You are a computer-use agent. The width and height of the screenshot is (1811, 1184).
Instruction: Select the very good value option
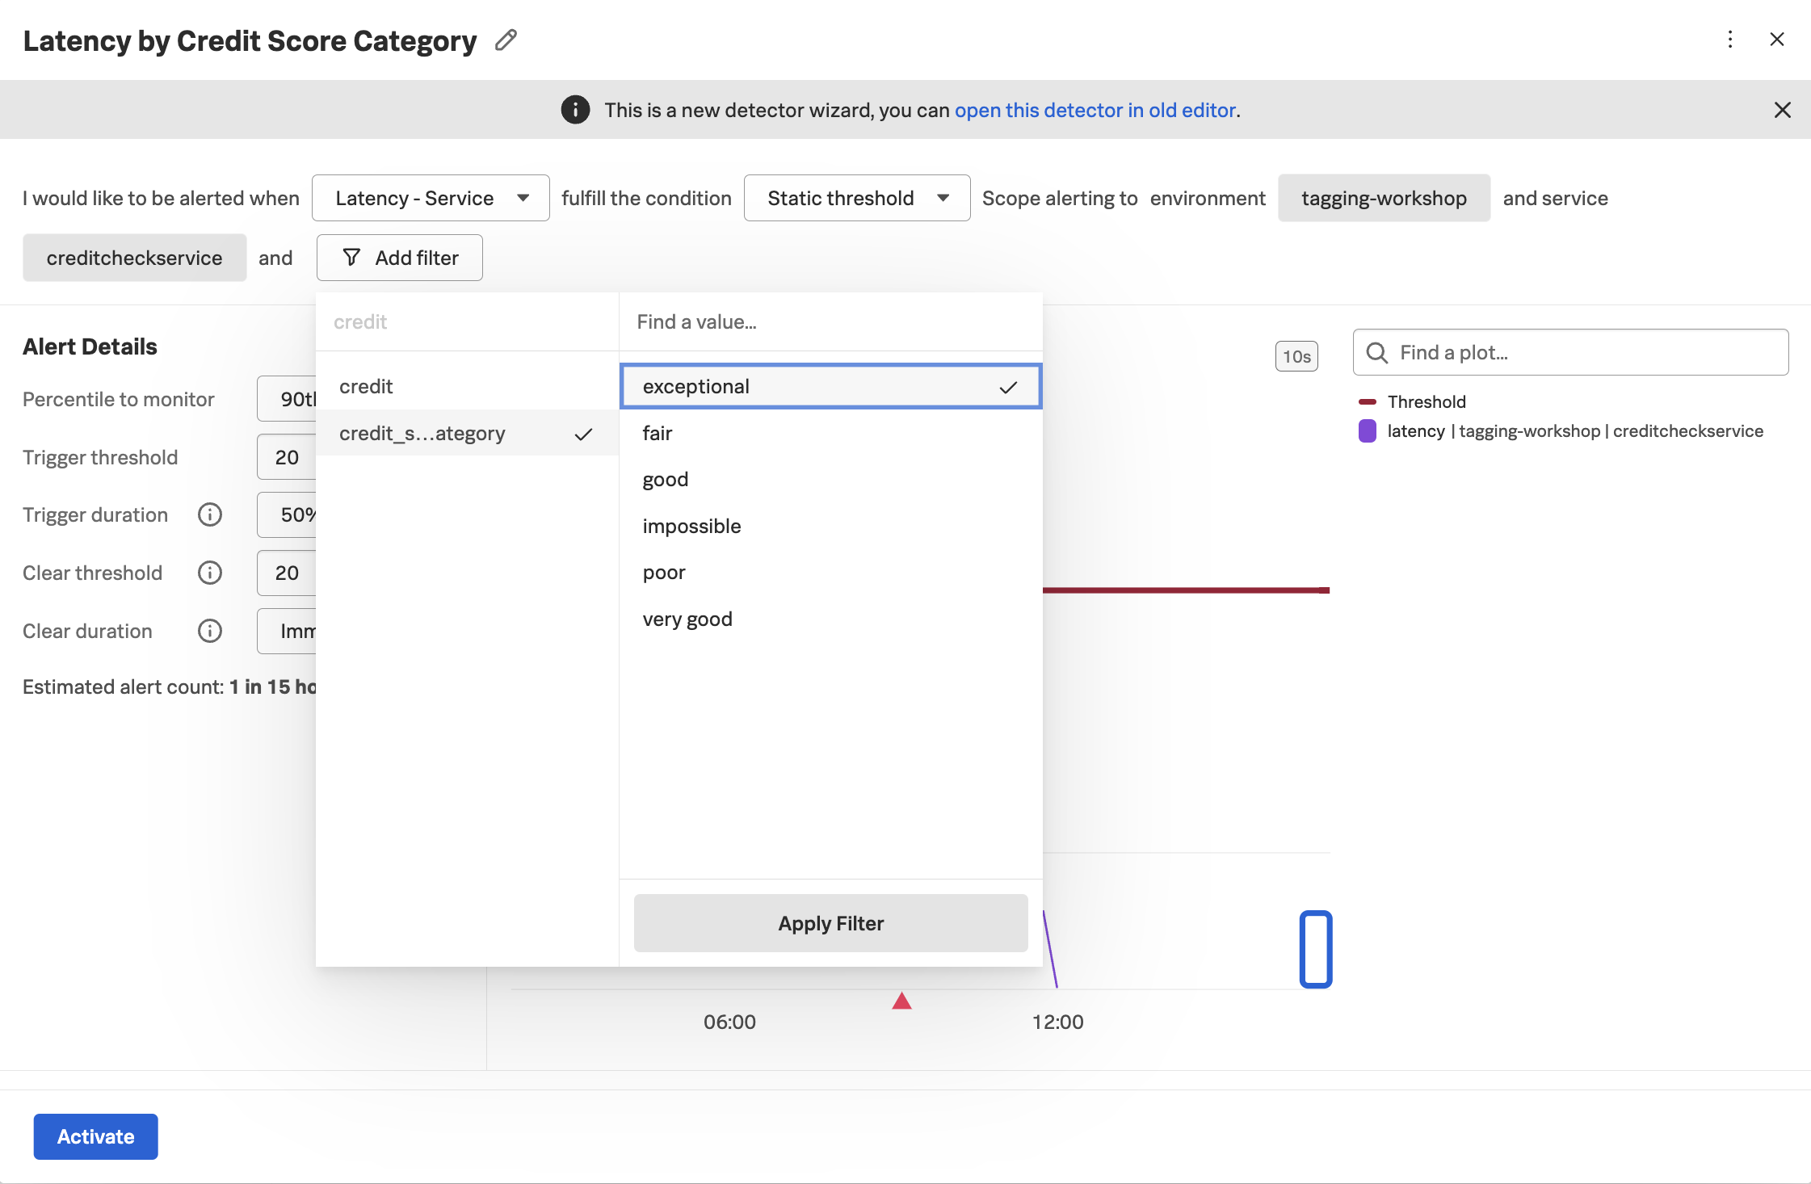687,619
